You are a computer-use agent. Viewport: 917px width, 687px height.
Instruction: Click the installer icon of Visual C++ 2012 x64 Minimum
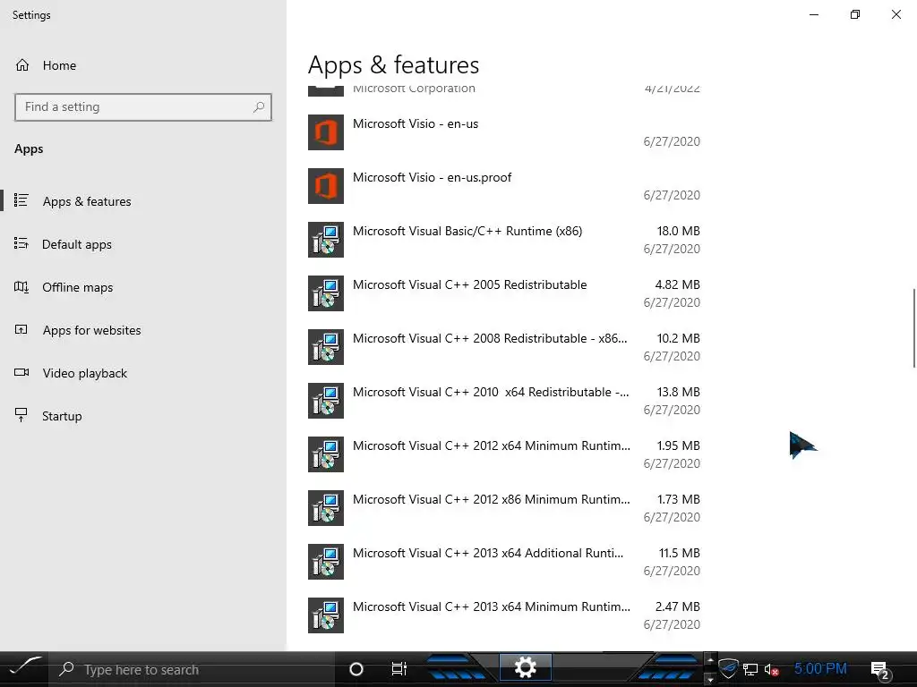point(326,454)
